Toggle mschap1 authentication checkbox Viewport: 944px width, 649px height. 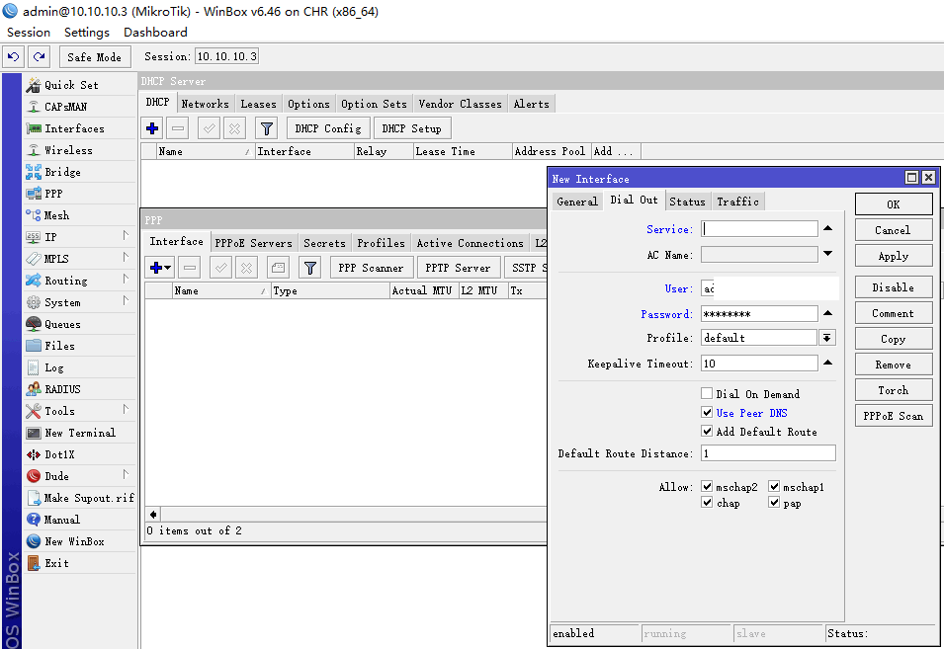click(774, 486)
